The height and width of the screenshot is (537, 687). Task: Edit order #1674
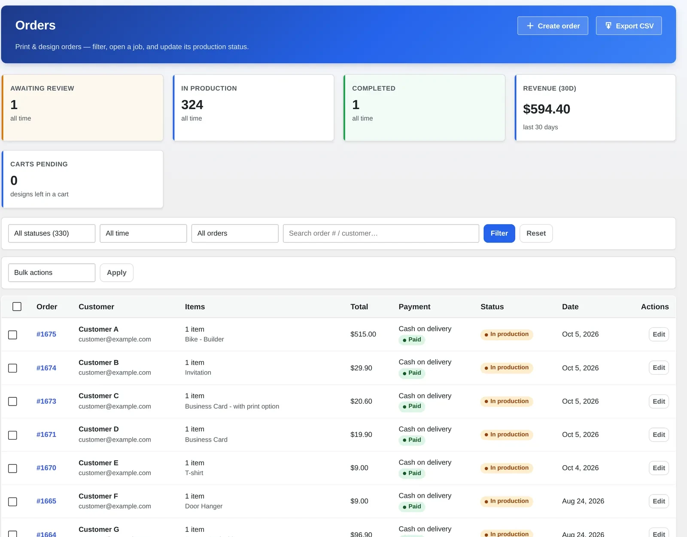(x=659, y=368)
